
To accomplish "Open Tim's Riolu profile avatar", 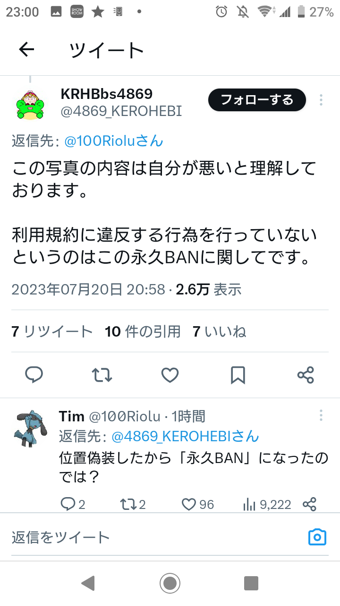I will click(30, 428).
